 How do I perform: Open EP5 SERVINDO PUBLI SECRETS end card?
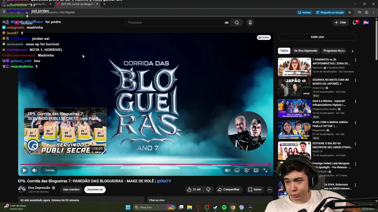(x=65, y=131)
